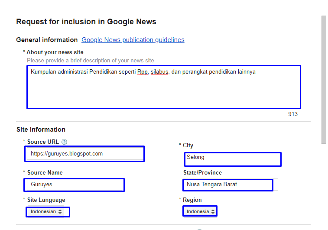Open the Google News publication guidelines link
This screenshot has height=230, width=328.
133,40
